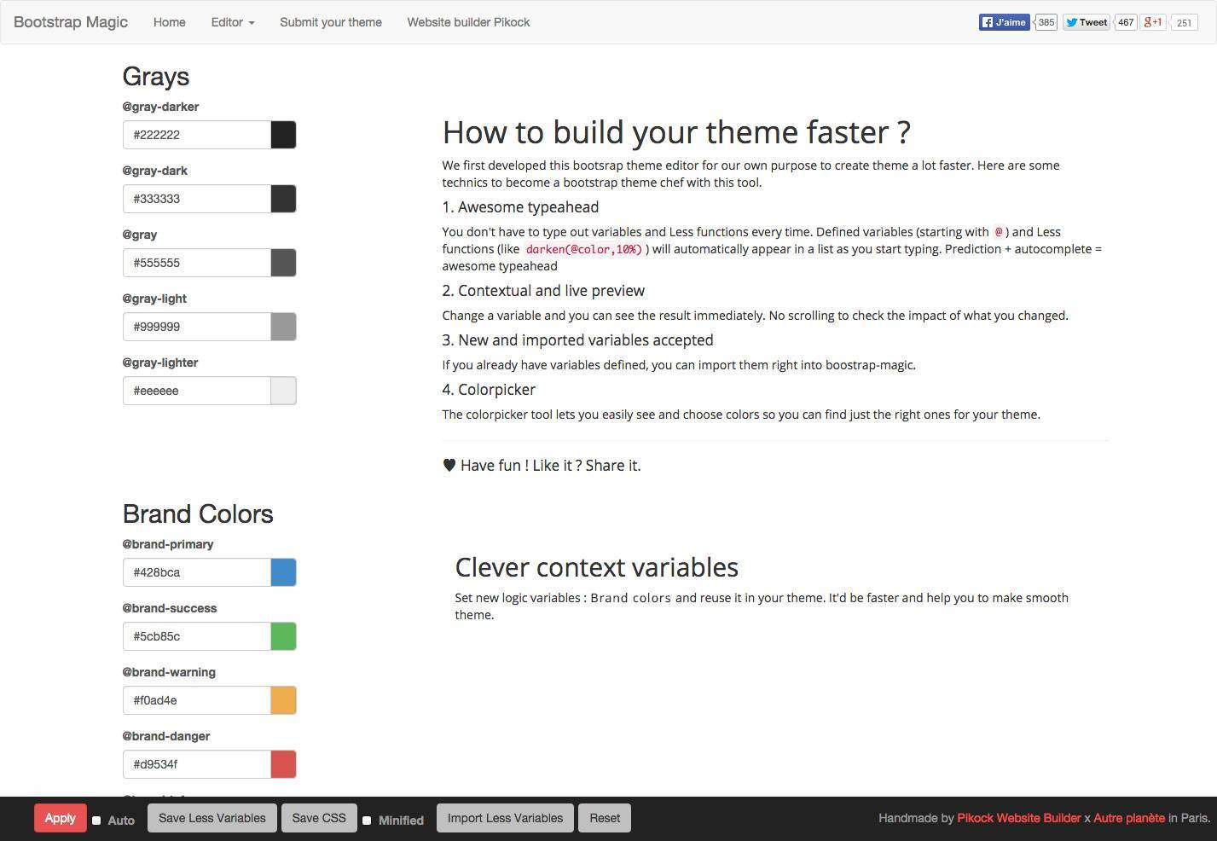Click the Twitter Tweet button
Viewport: 1217px width, 841px height.
[x=1086, y=22]
